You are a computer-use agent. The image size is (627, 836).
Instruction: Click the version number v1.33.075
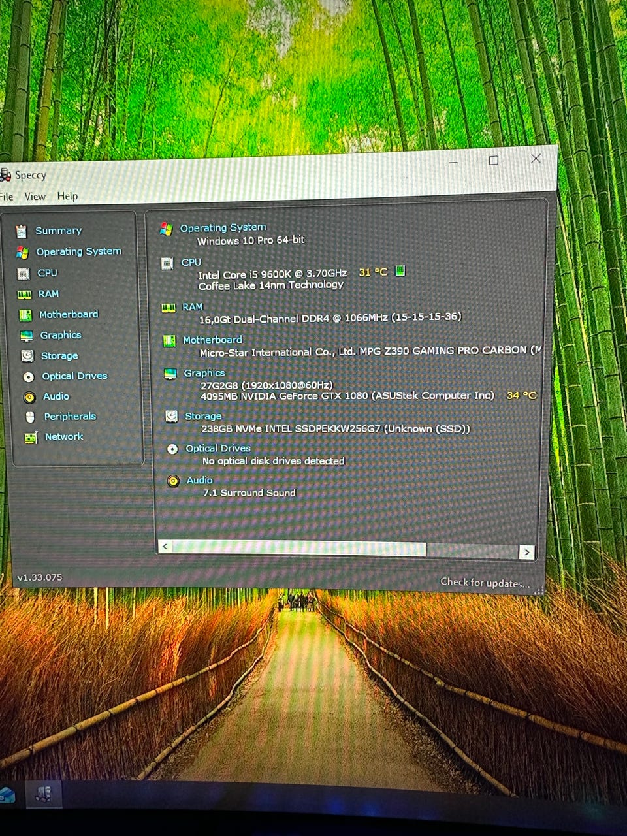click(x=40, y=577)
